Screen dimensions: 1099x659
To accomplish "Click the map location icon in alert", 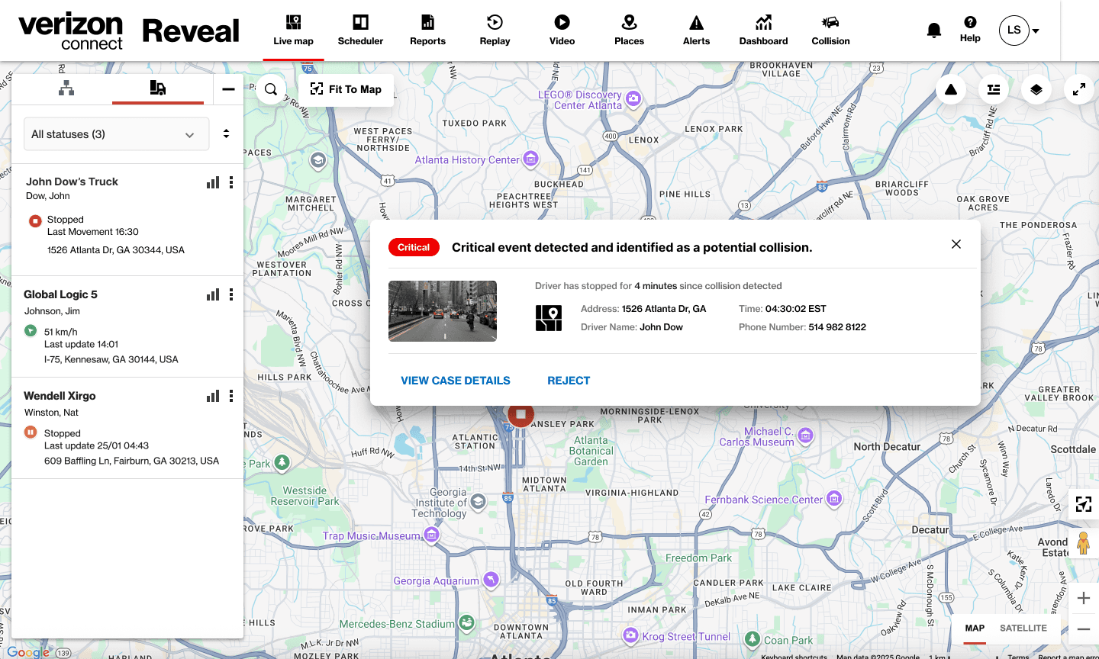I will click(549, 318).
